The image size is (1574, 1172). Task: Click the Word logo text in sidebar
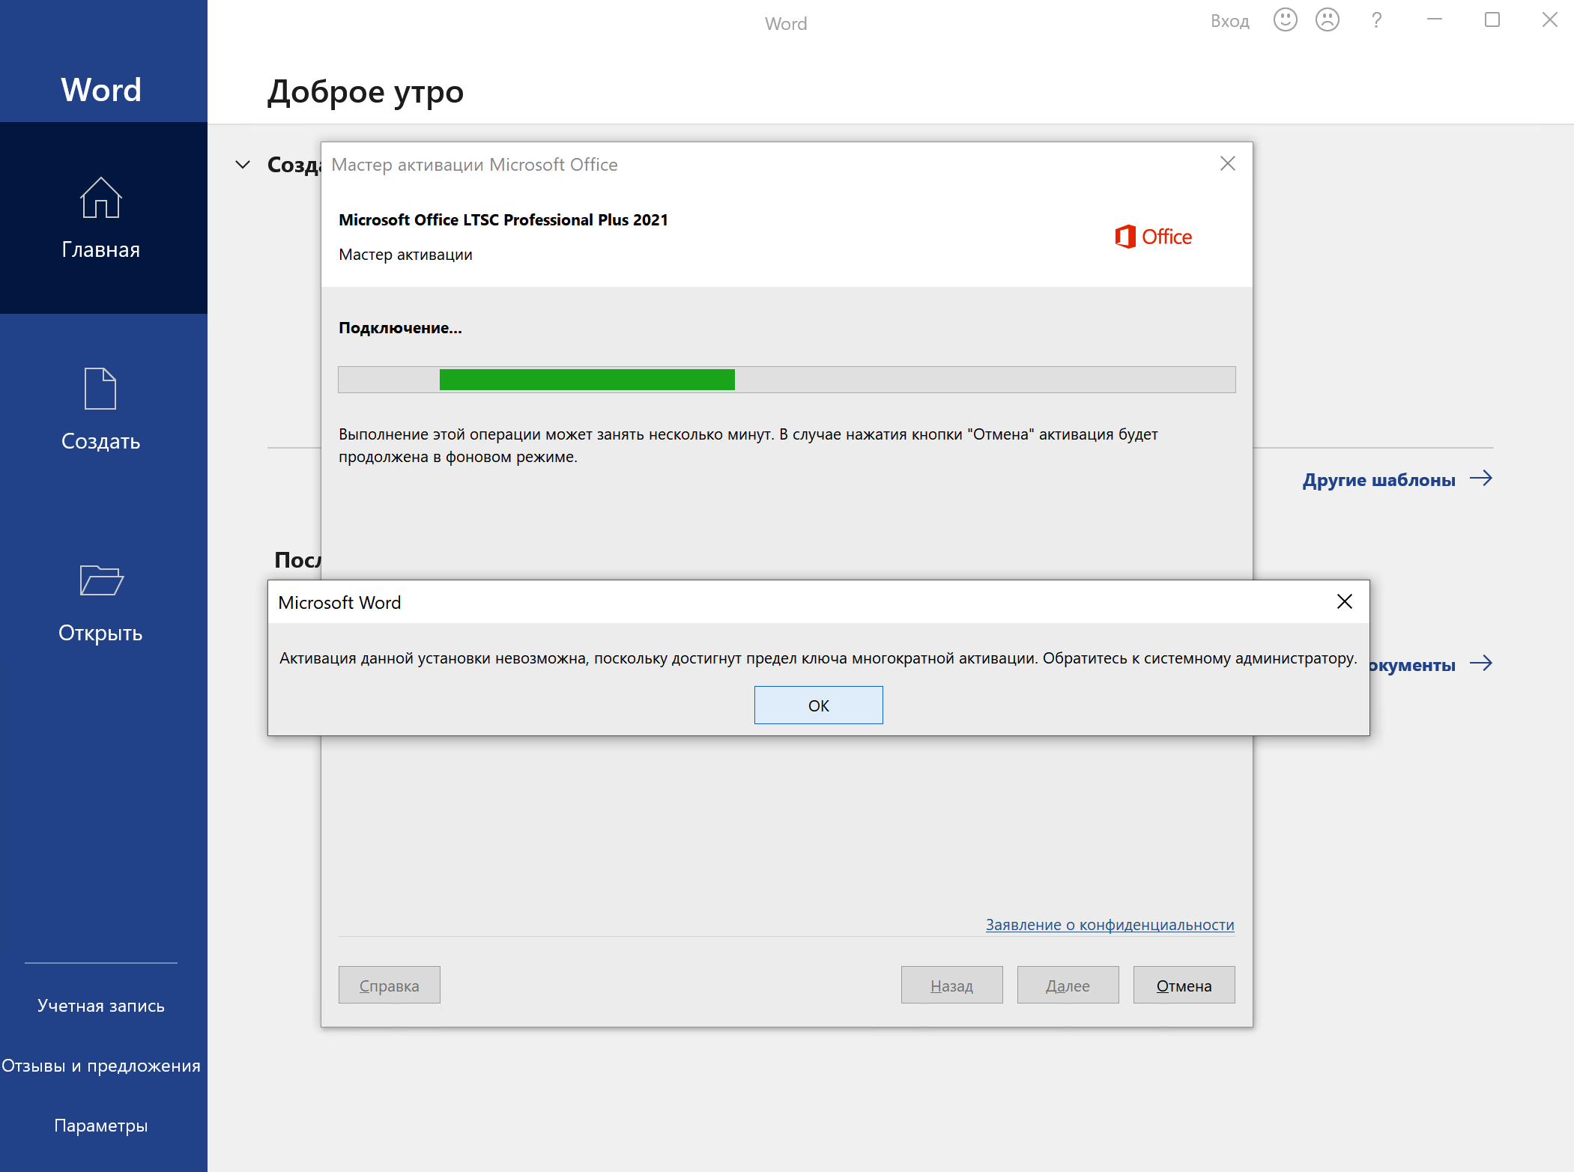(101, 90)
